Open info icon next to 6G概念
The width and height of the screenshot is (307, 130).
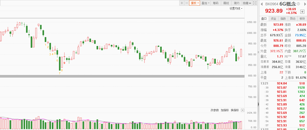[x=298, y=4]
